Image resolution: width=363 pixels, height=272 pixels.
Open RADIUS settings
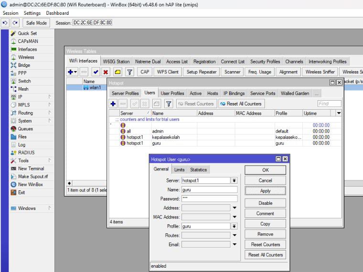(x=26, y=153)
